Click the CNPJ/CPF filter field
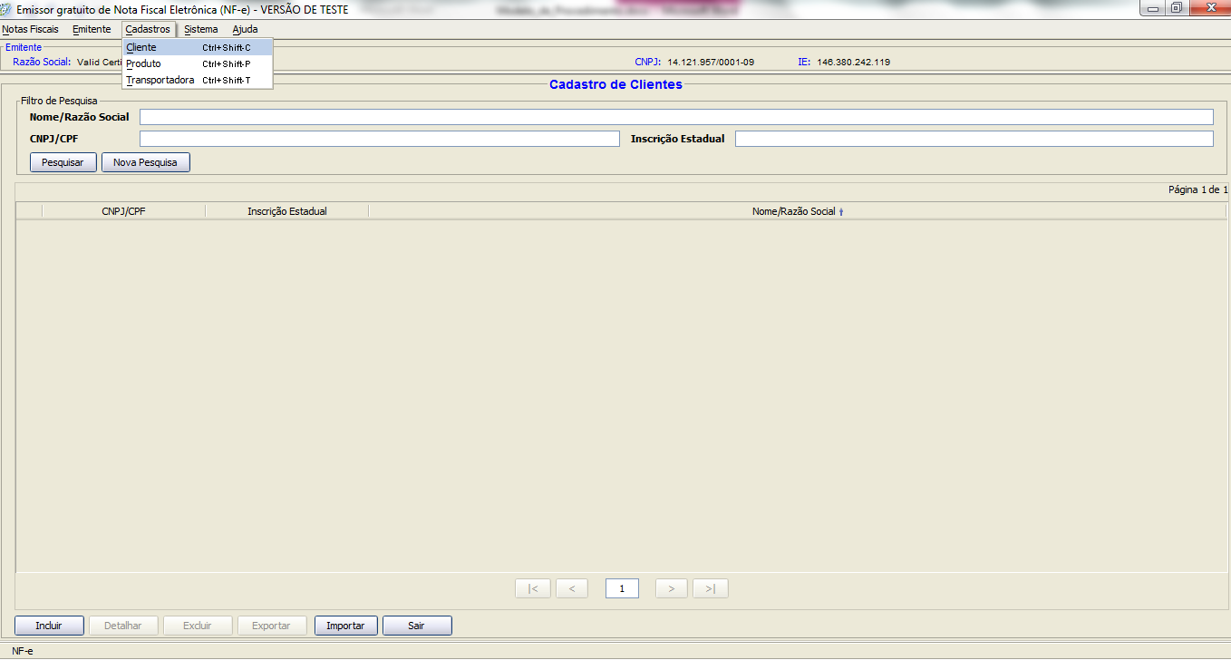Viewport: 1231px width, 660px height. pyautogui.click(x=379, y=139)
